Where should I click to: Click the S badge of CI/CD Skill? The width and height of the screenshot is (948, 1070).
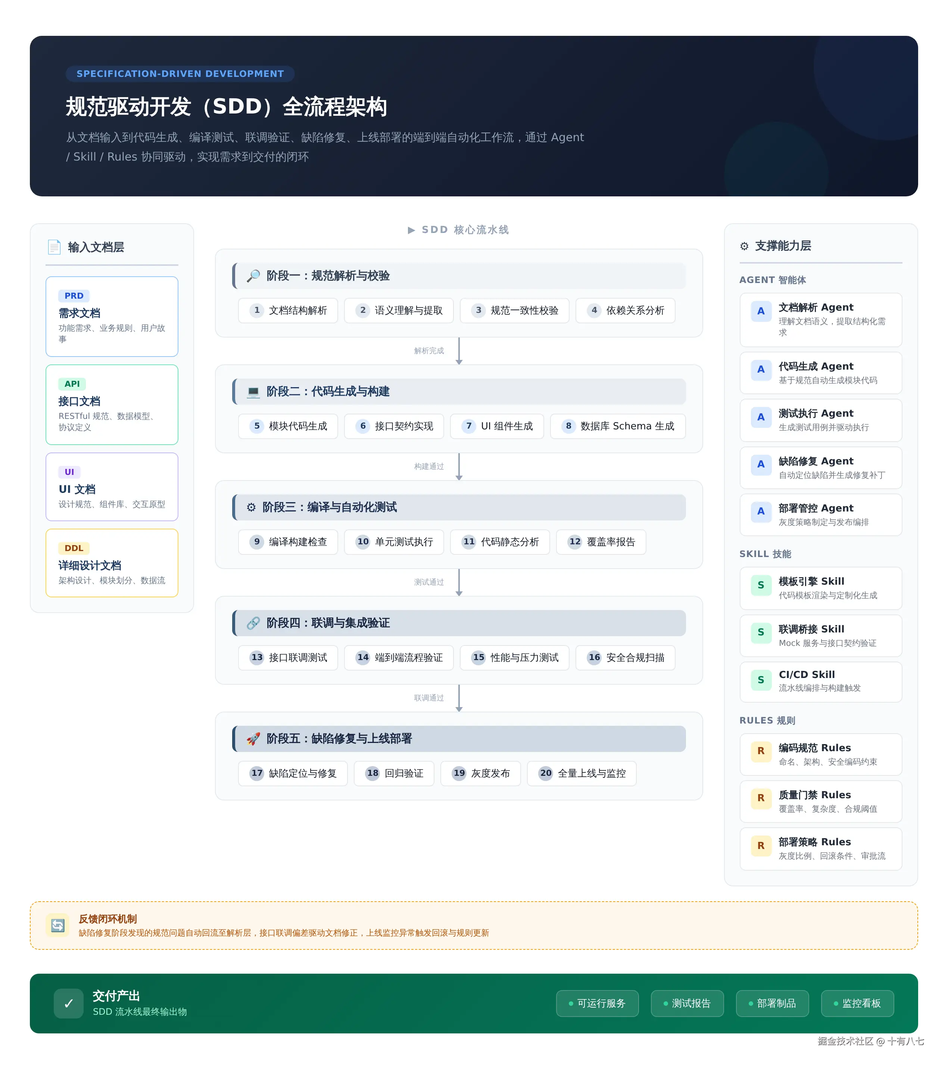[761, 680]
